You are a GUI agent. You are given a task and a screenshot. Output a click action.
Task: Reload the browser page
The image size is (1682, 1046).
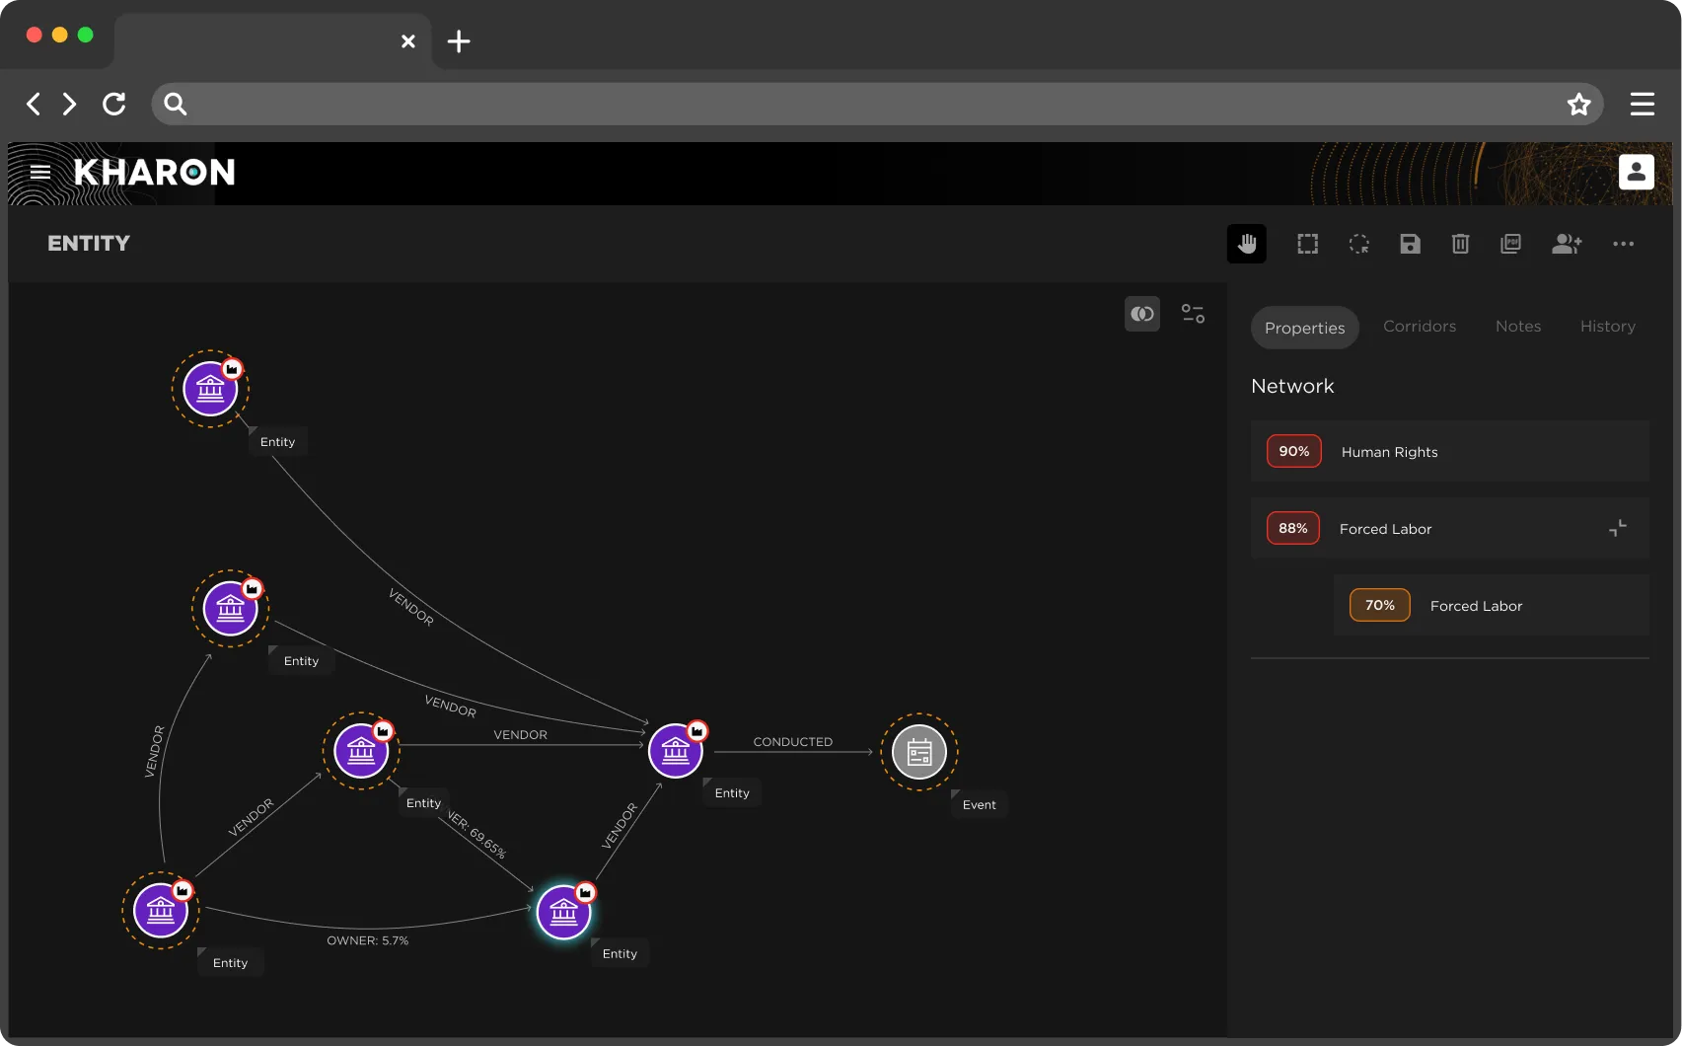coord(114,104)
